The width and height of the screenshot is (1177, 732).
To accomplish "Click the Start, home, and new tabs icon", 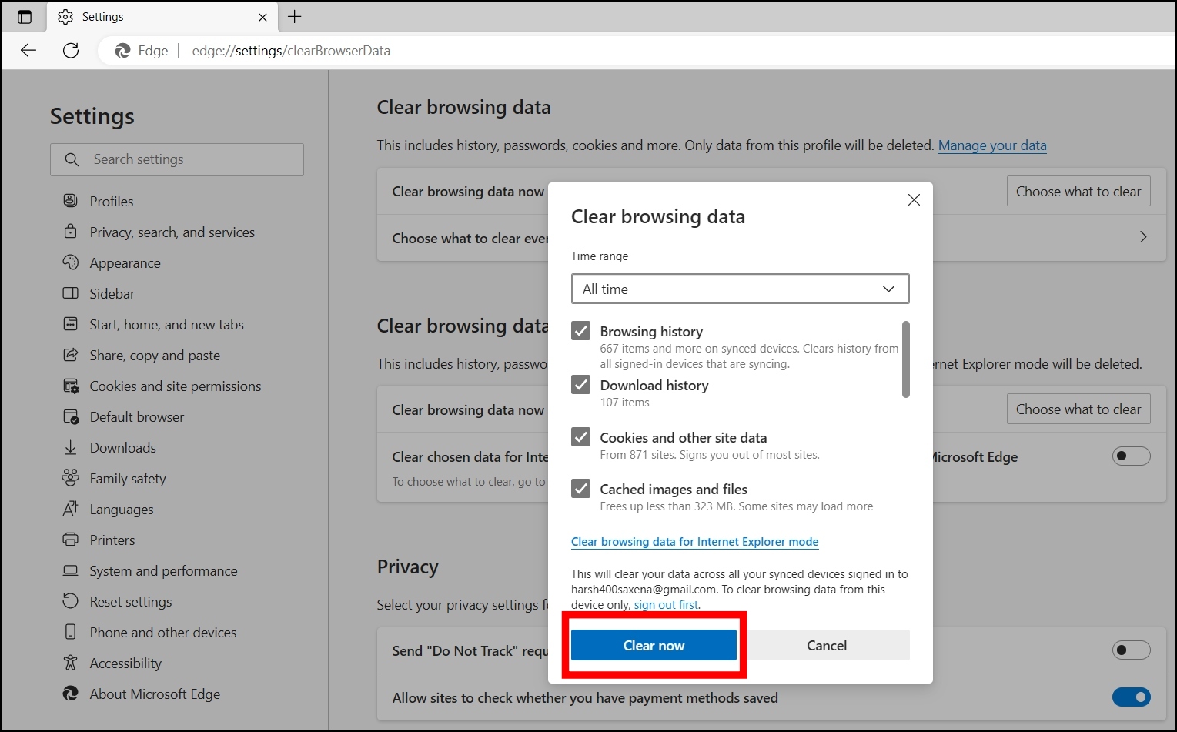I will 70,324.
